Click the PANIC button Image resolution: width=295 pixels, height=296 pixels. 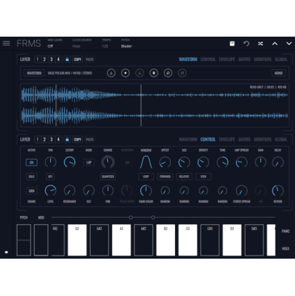(x=286, y=232)
